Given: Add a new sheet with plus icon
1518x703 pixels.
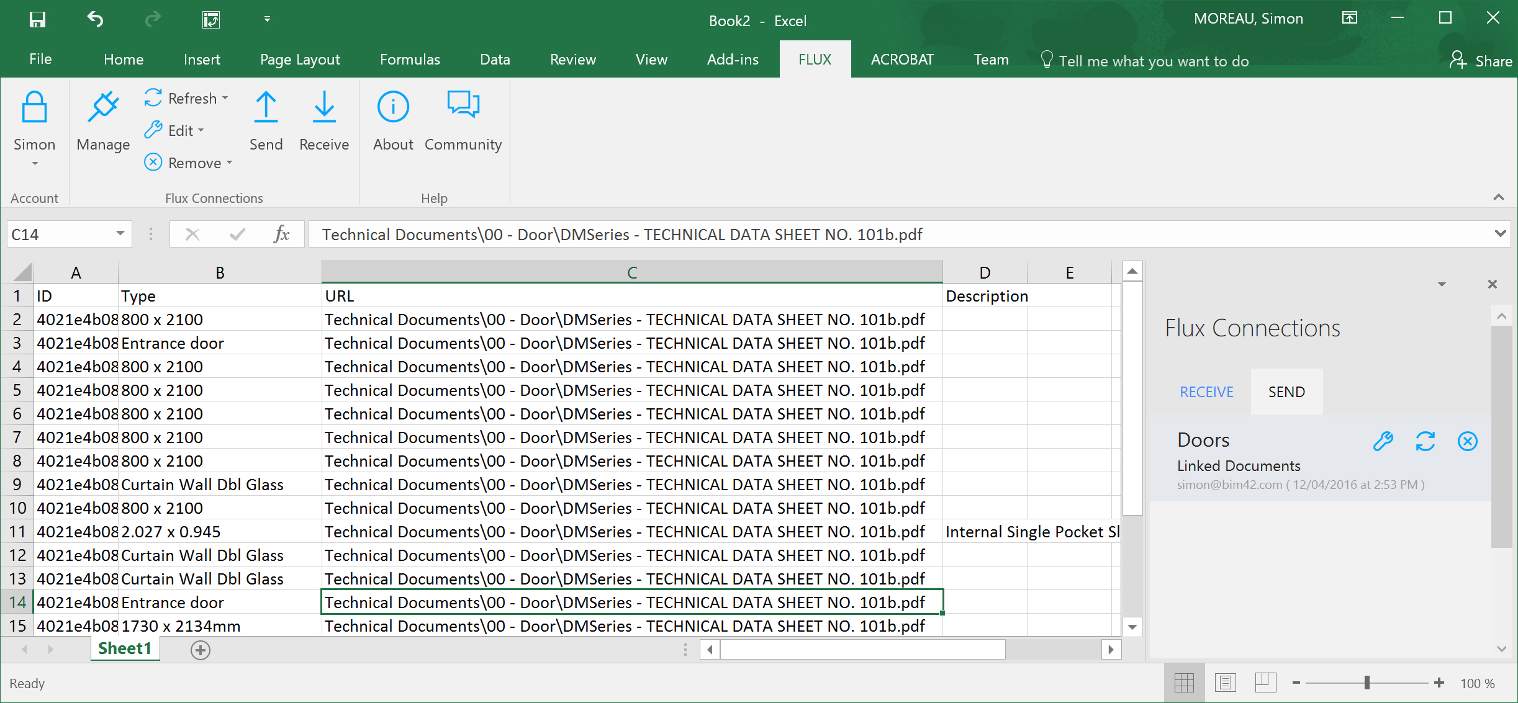Looking at the screenshot, I should coord(200,650).
